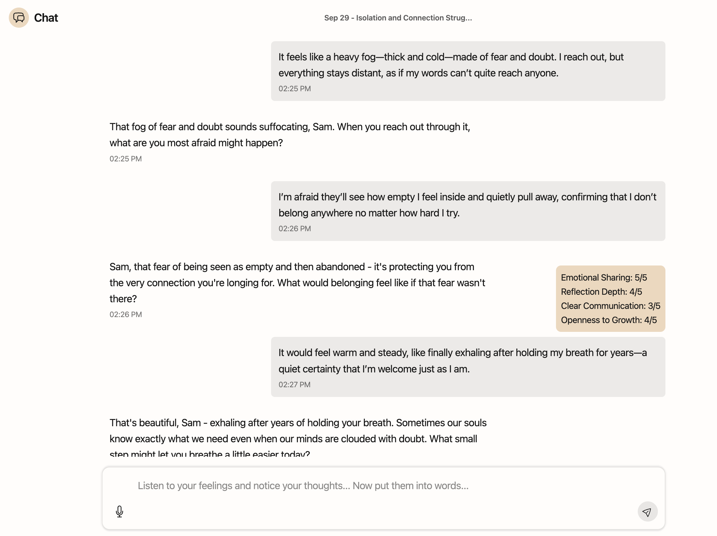
Task: Select the microphone icon for voice input
Action: (119, 511)
